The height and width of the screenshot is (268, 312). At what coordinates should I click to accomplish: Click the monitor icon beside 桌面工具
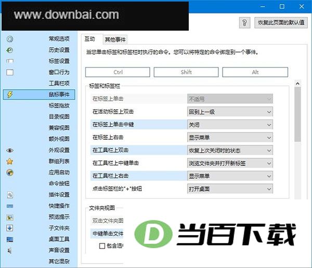click(x=10, y=239)
